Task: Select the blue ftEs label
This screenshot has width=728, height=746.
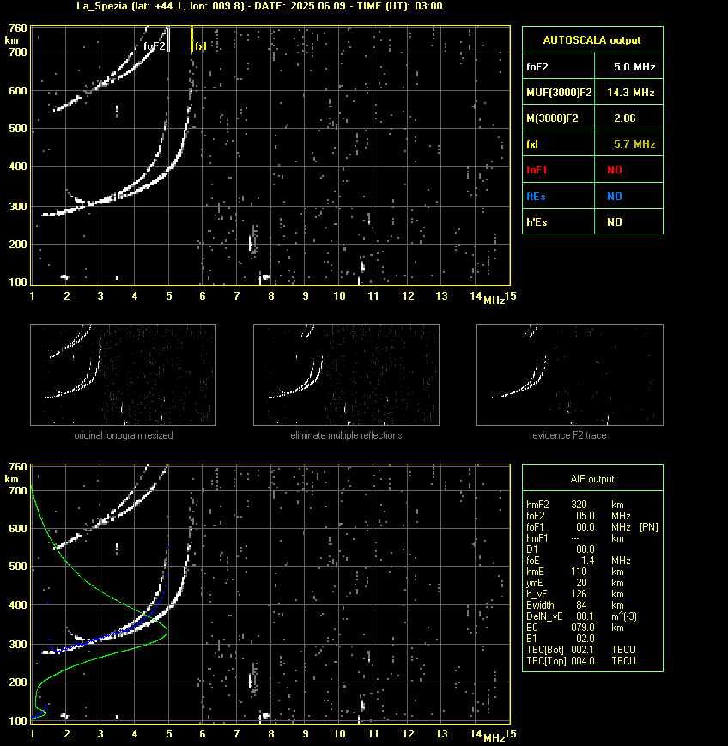Action: (536, 196)
